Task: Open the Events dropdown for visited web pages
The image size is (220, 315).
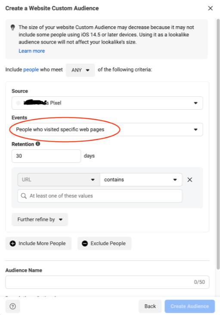Action: [107, 130]
